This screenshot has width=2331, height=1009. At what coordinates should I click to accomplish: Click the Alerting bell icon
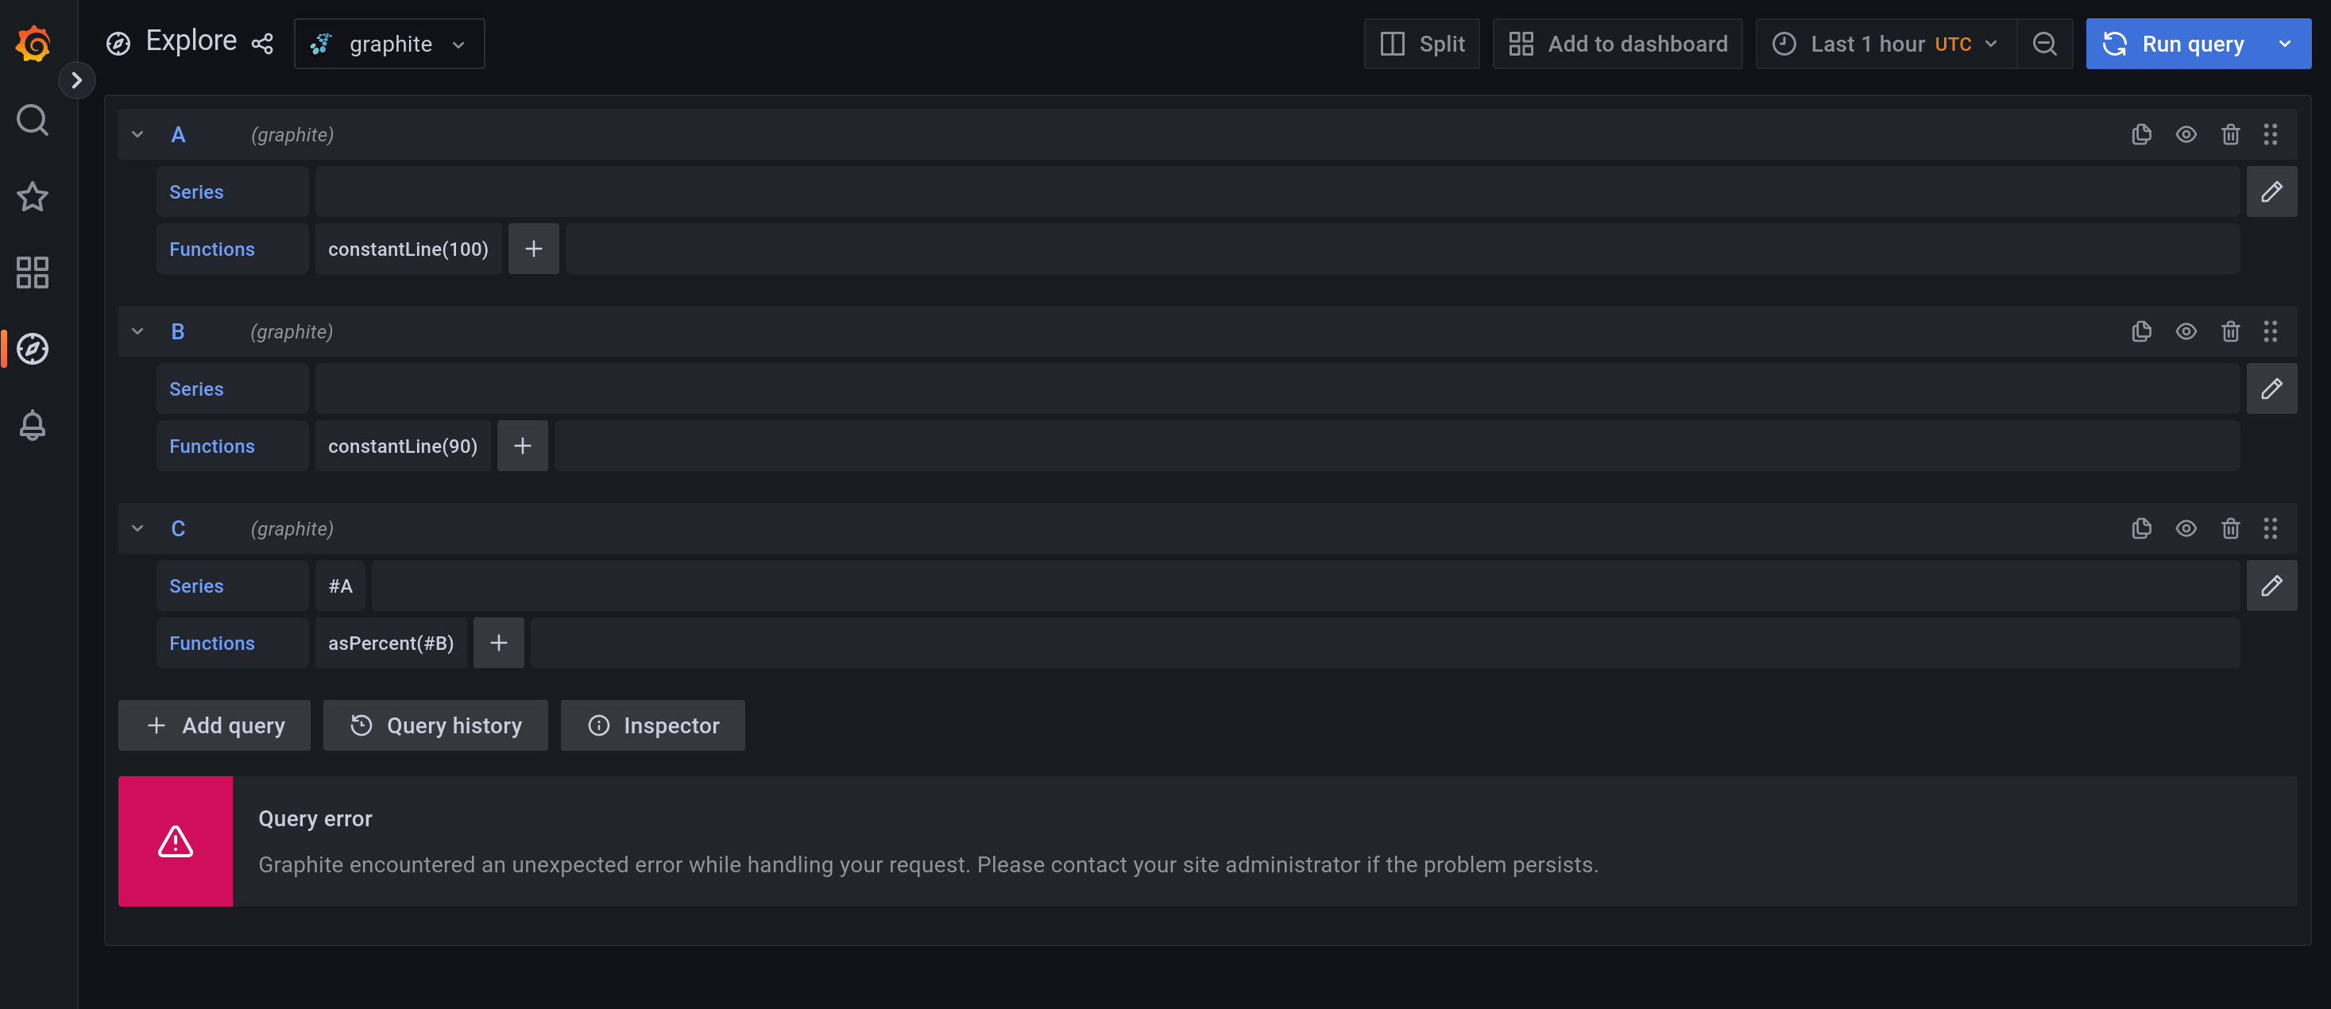click(33, 425)
